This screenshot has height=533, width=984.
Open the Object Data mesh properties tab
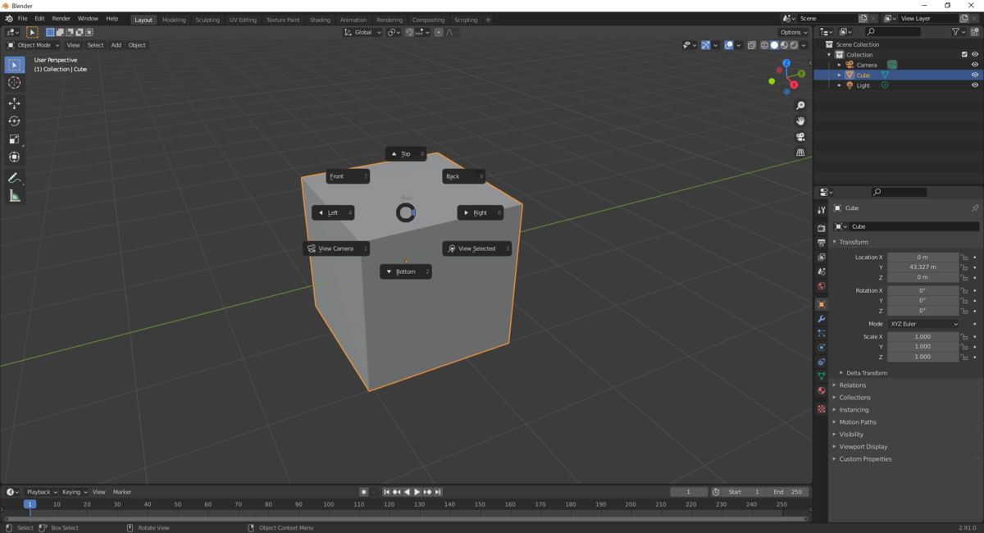coord(822,376)
